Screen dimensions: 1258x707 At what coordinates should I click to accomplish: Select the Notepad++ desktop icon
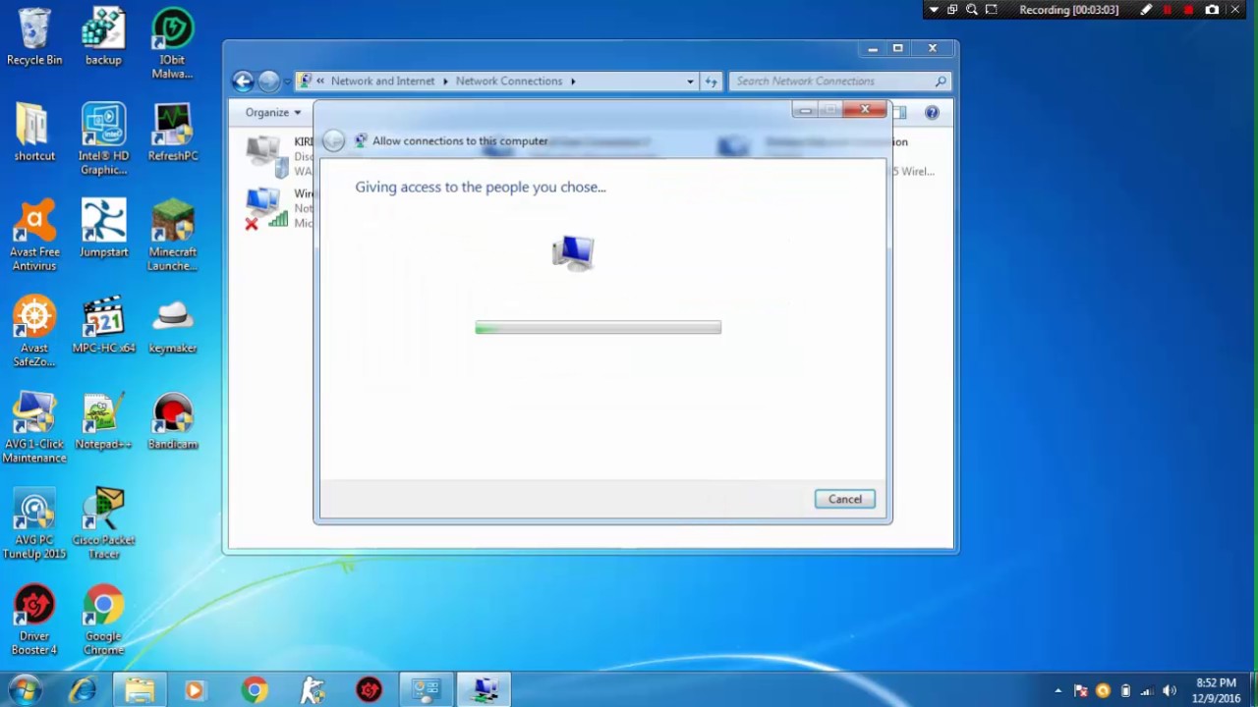[x=103, y=421]
